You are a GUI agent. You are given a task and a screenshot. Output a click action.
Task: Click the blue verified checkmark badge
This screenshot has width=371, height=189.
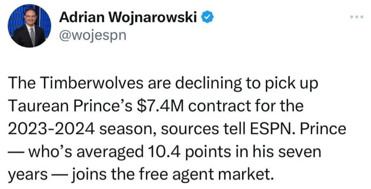tap(208, 18)
